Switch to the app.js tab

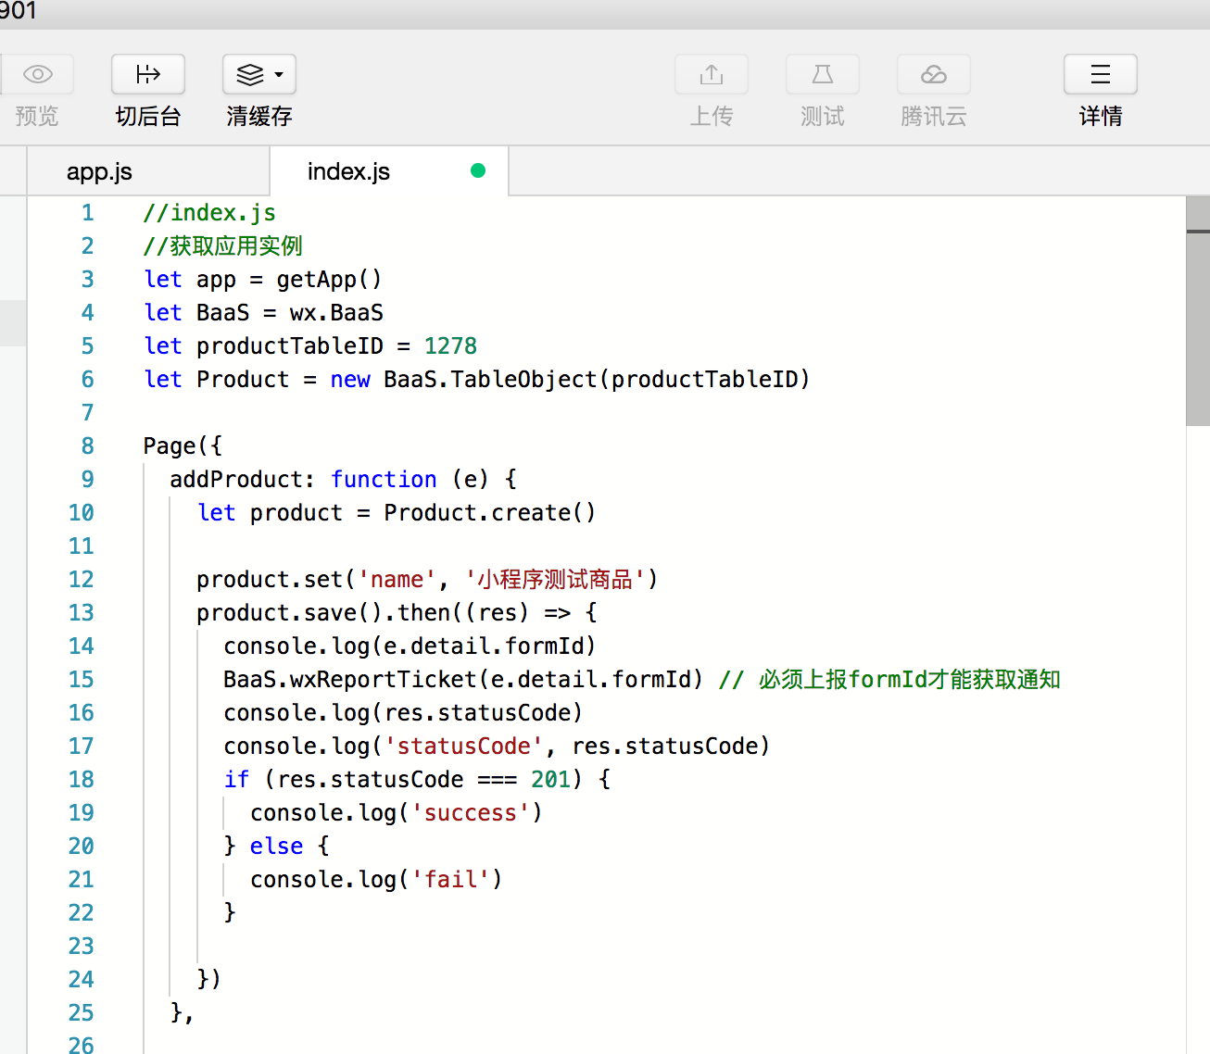[x=100, y=172]
